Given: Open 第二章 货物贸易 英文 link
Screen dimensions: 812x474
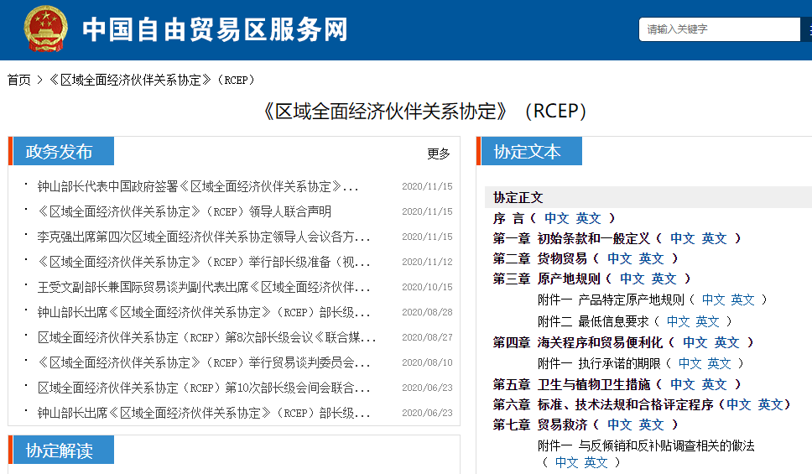Looking at the screenshot, I should [651, 258].
